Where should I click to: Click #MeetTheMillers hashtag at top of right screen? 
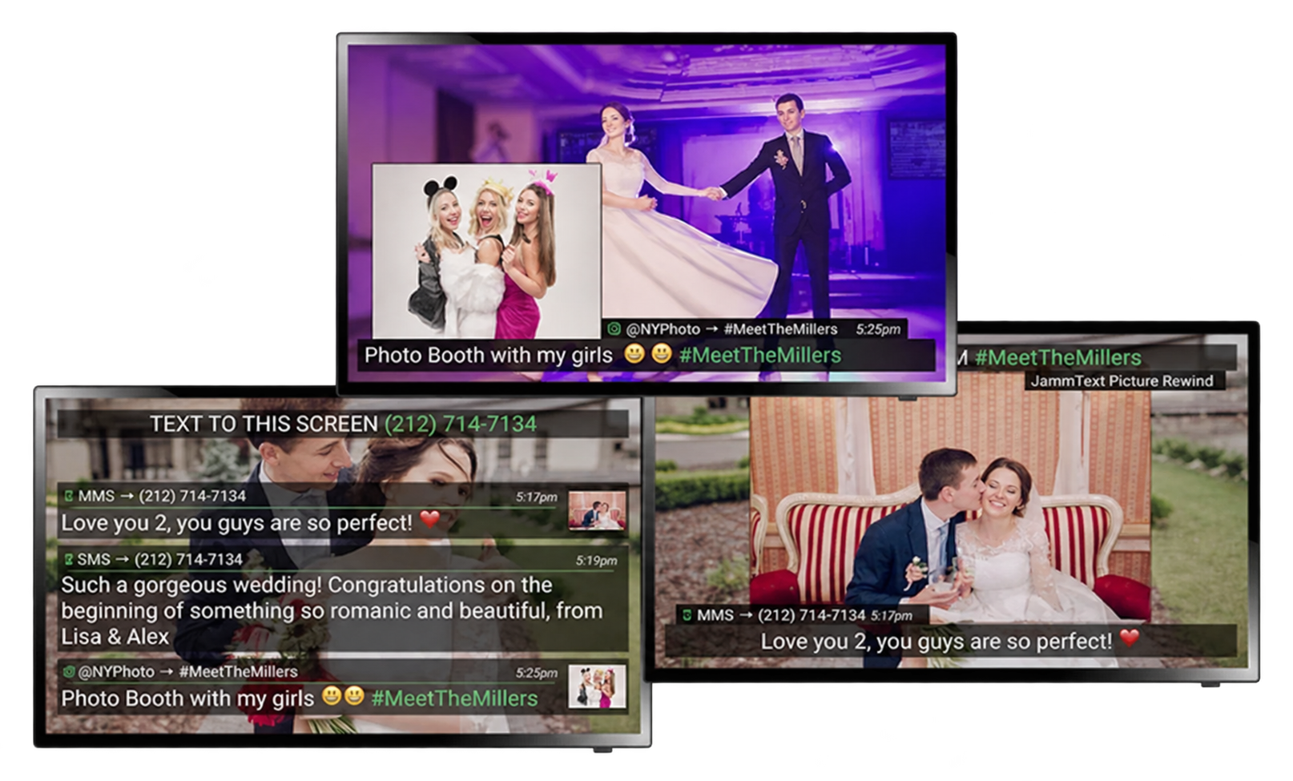[x=1058, y=357]
